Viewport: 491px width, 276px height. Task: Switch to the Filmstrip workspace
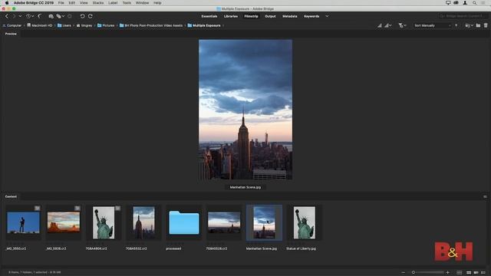coord(251,16)
